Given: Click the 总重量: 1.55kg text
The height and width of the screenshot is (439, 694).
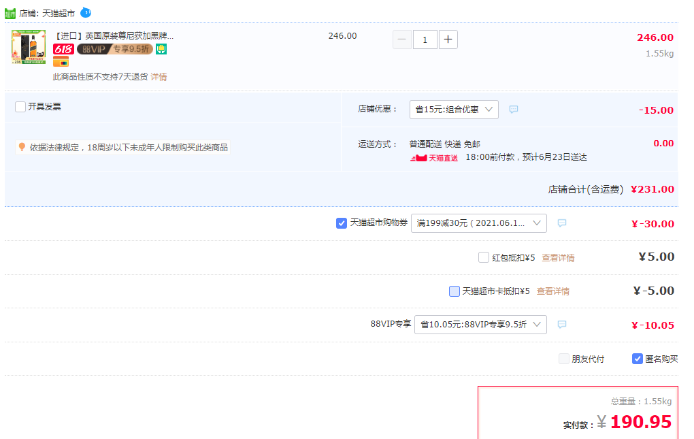Looking at the screenshot, I should pyautogui.click(x=642, y=402).
